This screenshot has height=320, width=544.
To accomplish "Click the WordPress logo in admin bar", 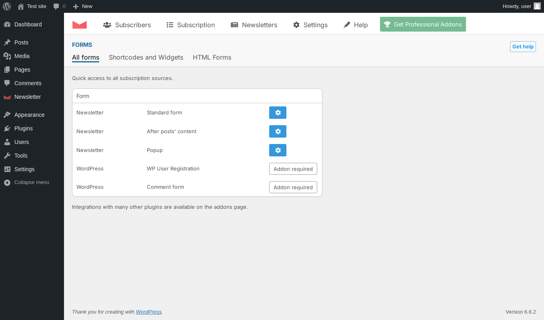I will [7, 6].
